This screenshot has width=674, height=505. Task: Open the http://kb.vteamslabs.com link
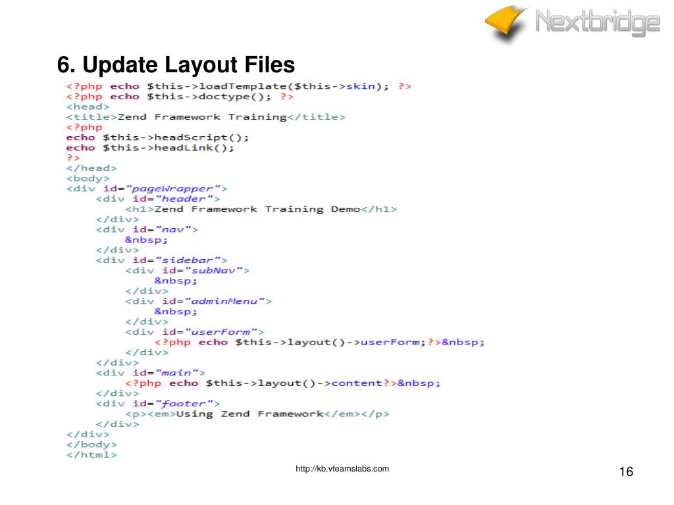(342, 469)
